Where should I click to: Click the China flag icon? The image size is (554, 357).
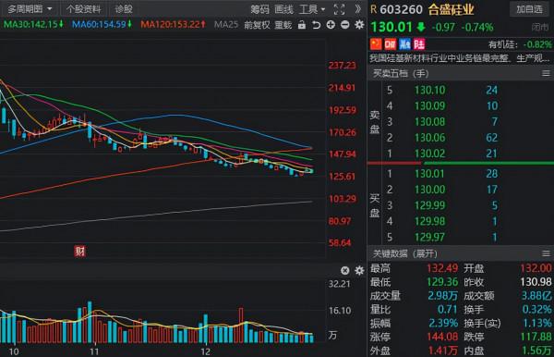point(376,44)
